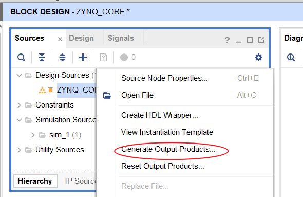
Task: Switch to the Signals tab
Action: pyautogui.click(x=121, y=38)
